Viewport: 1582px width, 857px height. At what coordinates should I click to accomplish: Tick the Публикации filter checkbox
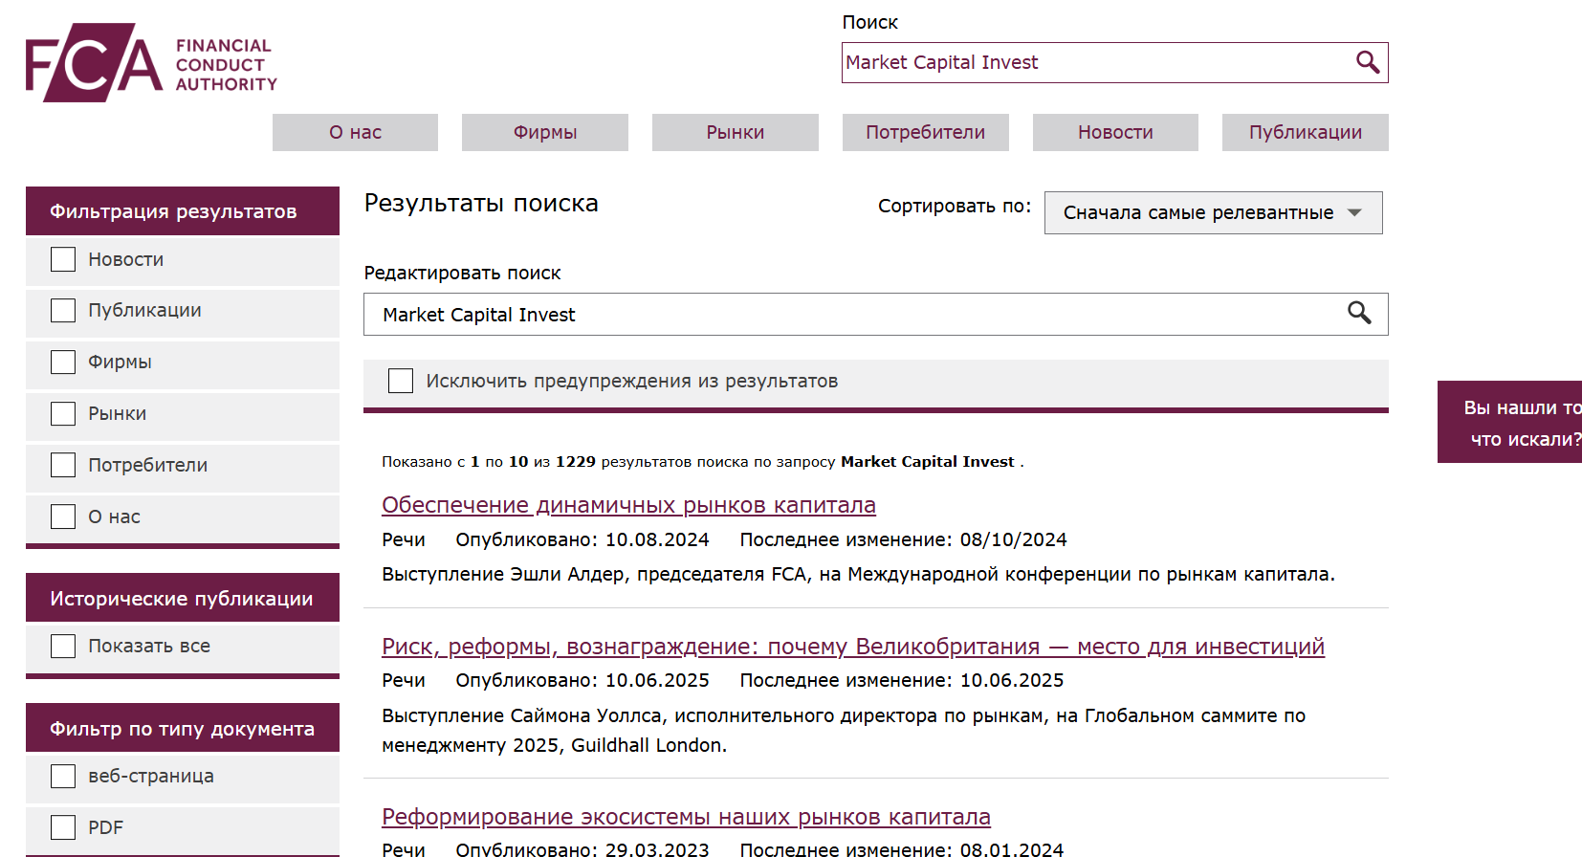point(63,311)
